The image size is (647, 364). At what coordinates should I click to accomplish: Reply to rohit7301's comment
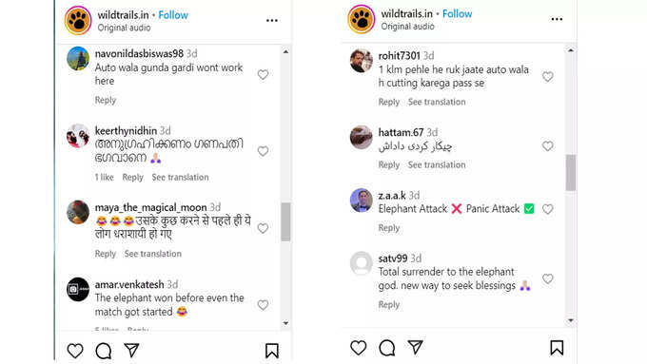point(389,102)
